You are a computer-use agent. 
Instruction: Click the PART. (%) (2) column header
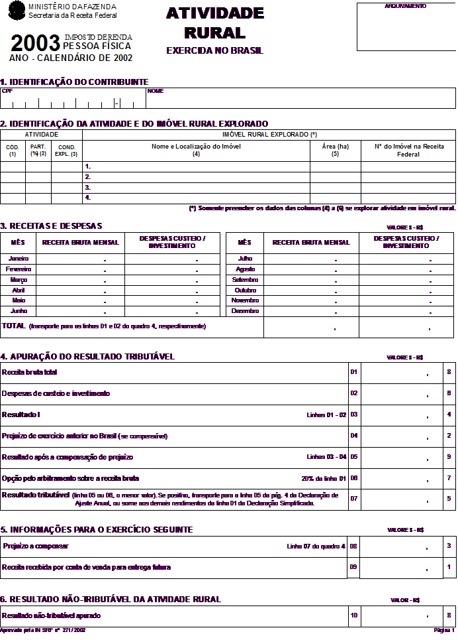coord(38,151)
